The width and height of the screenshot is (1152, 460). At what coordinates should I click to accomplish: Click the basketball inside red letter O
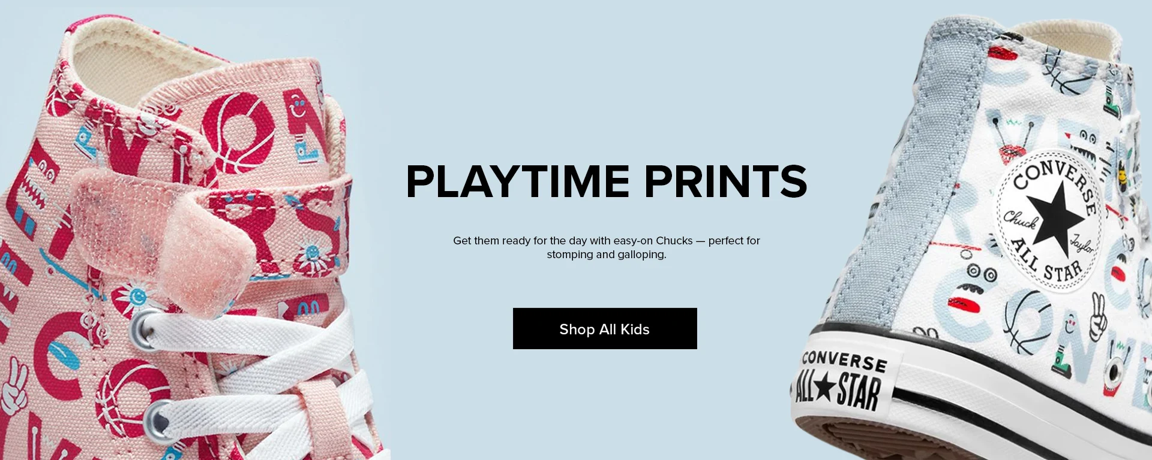click(x=238, y=134)
